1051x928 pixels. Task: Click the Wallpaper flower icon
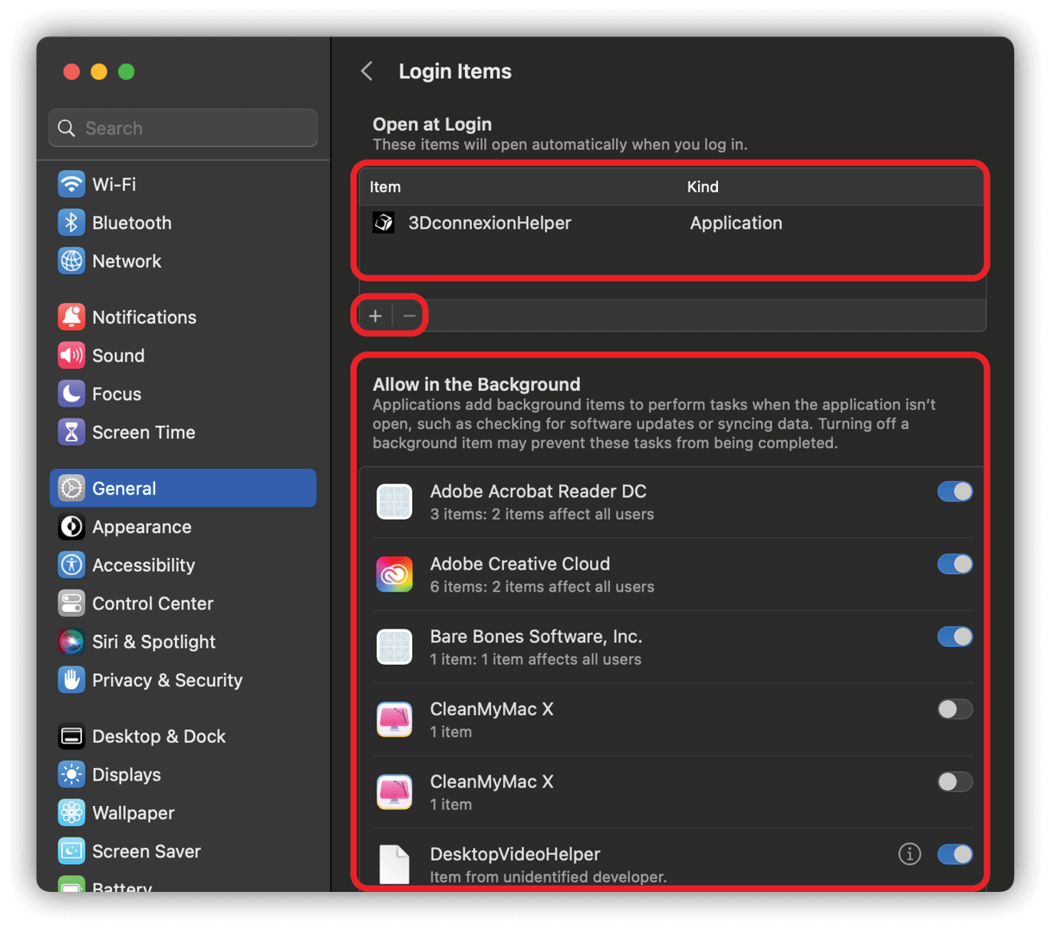(x=71, y=813)
